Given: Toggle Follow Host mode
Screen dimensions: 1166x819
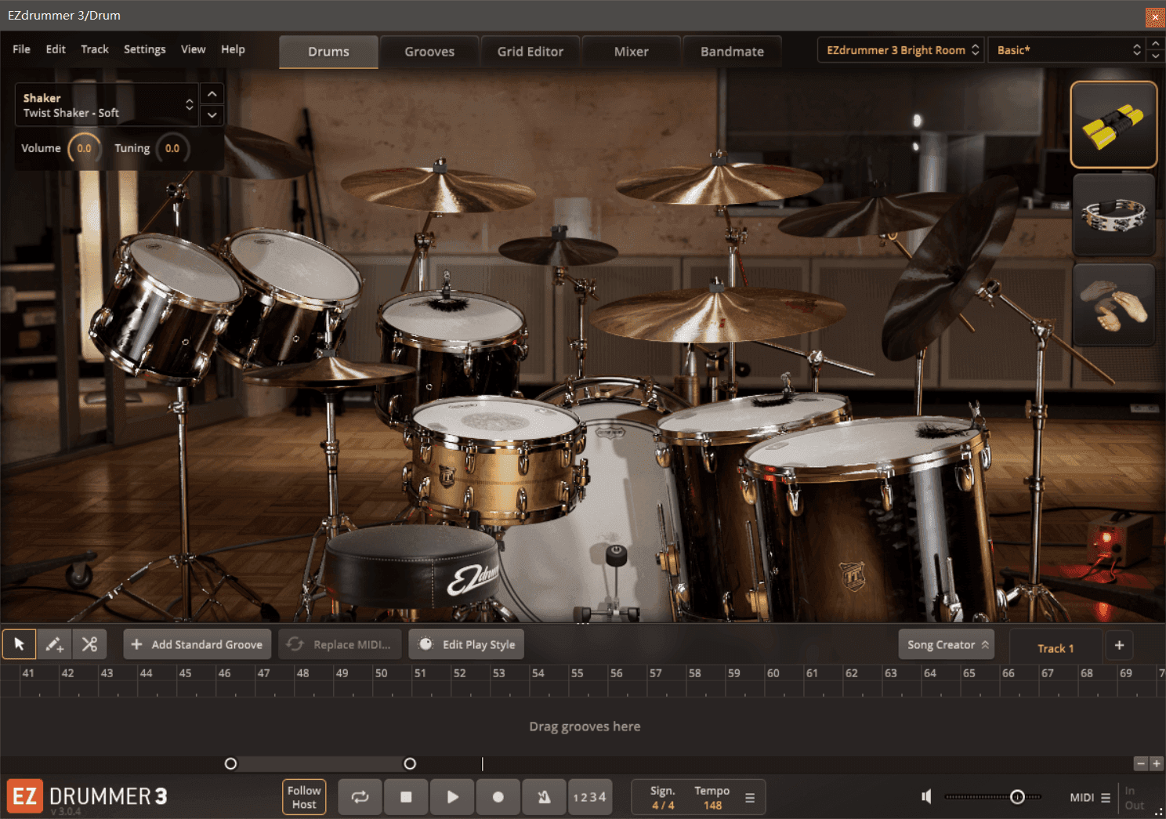Looking at the screenshot, I should [x=304, y=797].
